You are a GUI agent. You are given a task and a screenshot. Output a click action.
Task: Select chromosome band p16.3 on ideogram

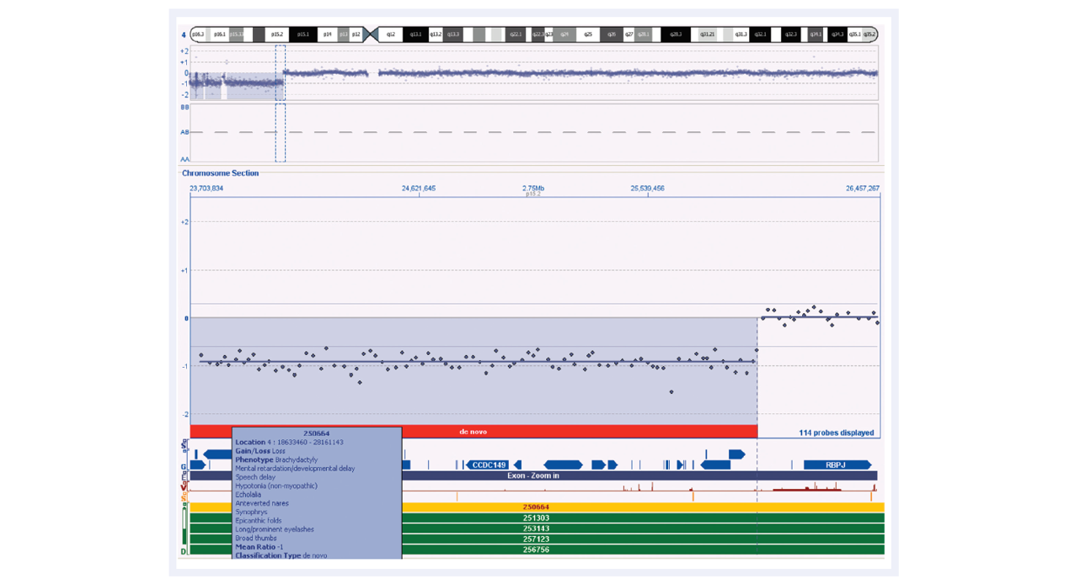(199, 35)
